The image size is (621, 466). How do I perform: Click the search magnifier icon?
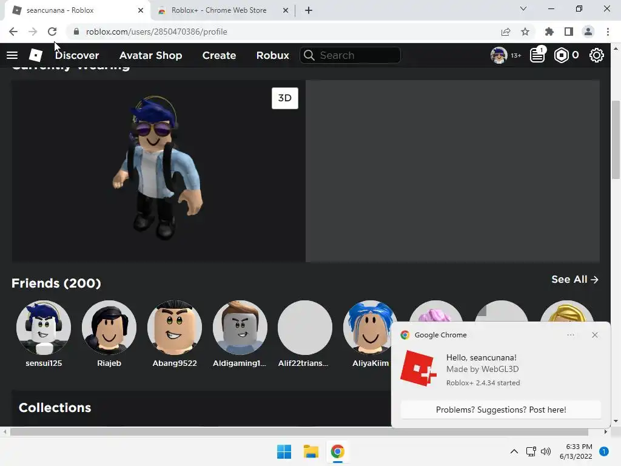[309, 55]
